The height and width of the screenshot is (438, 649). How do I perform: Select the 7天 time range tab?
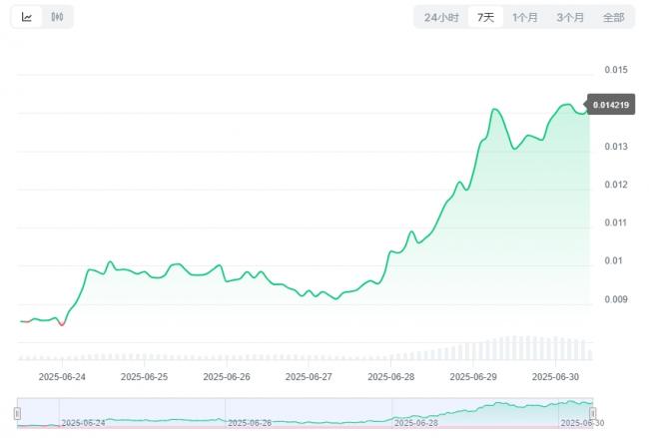(x=485, y=17)
